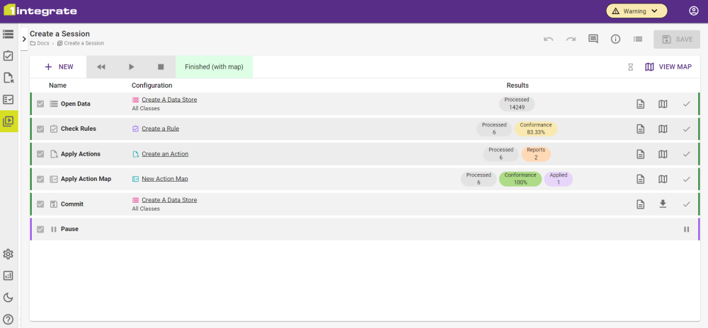Click the undo arrow icon

(x=548, y=39)
